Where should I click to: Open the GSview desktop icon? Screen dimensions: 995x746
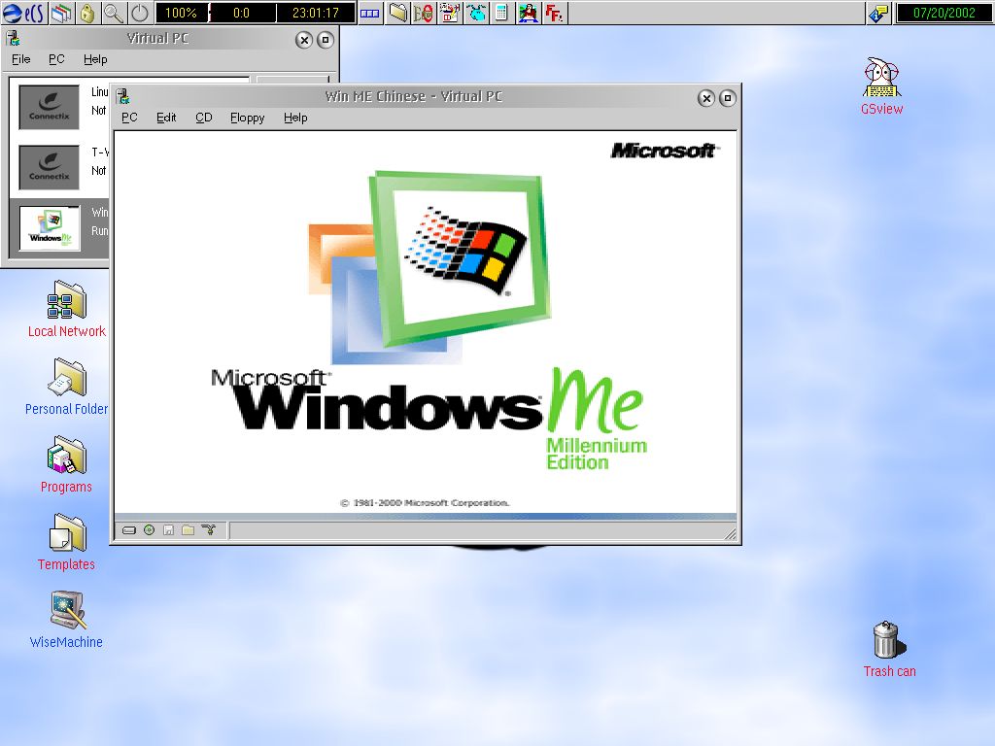coord(882,85)
